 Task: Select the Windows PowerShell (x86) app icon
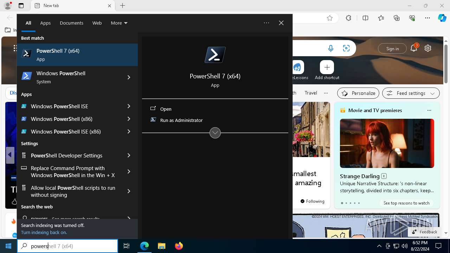[24, 119]
